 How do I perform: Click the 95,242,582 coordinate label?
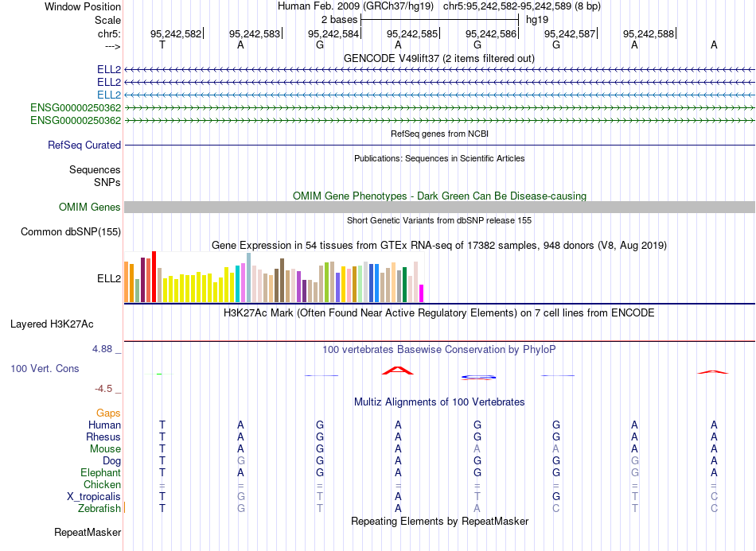[x=176, y=33]
